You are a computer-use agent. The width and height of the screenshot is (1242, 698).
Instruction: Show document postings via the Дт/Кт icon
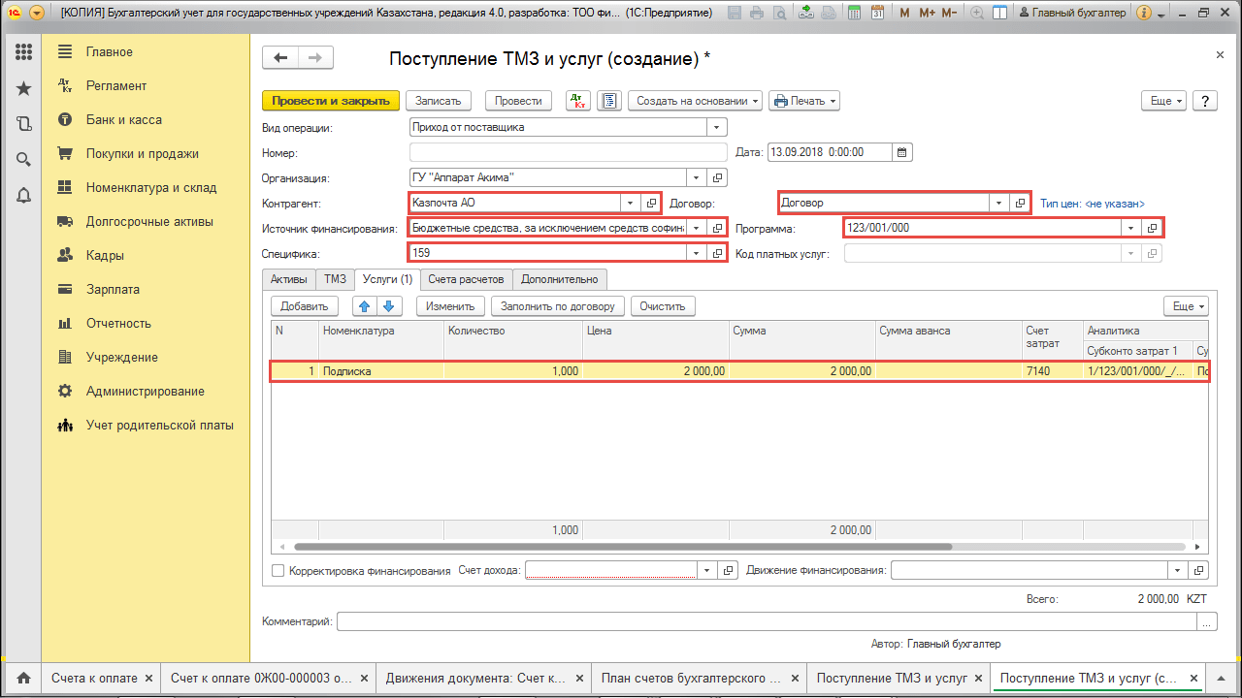pyautogui.click(x=576, y=100)
